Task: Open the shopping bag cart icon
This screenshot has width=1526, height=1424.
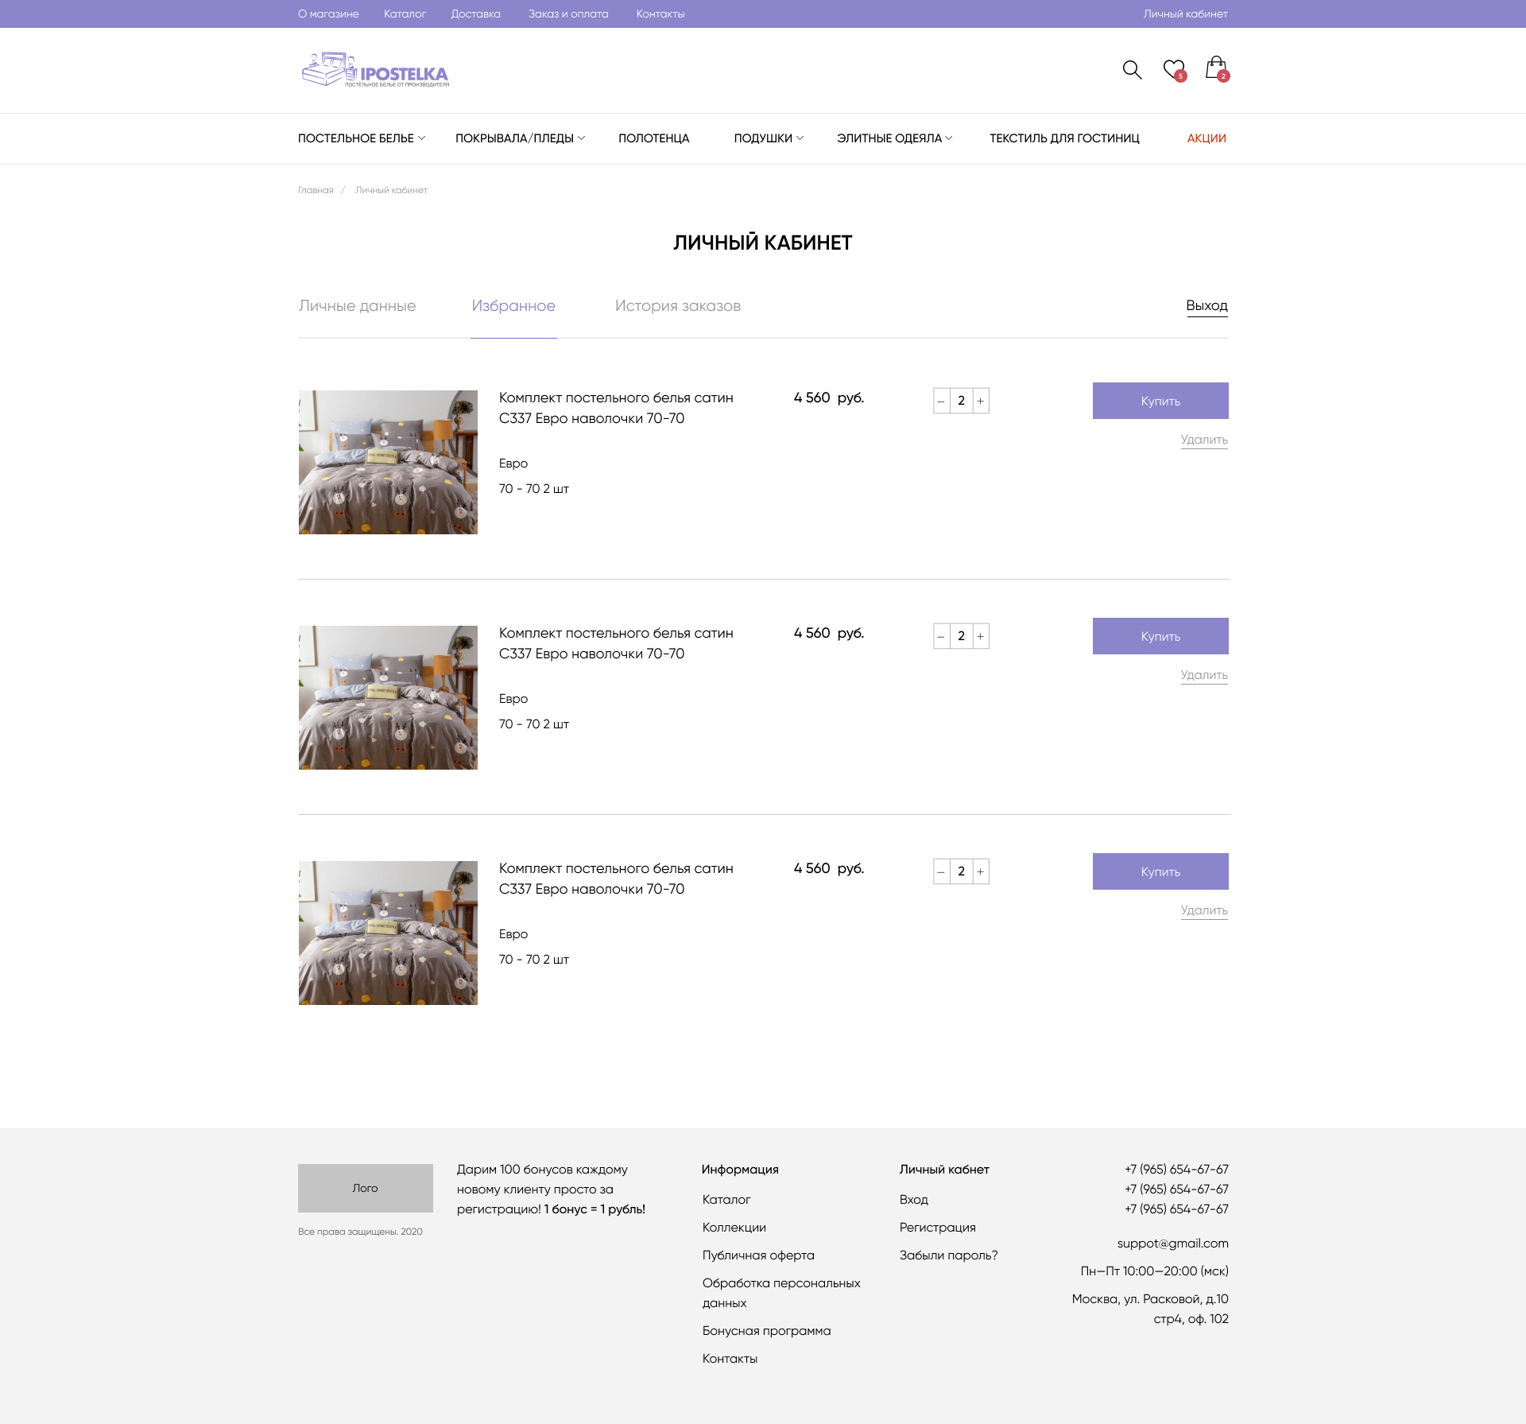Action: (x=1217, y=69)
